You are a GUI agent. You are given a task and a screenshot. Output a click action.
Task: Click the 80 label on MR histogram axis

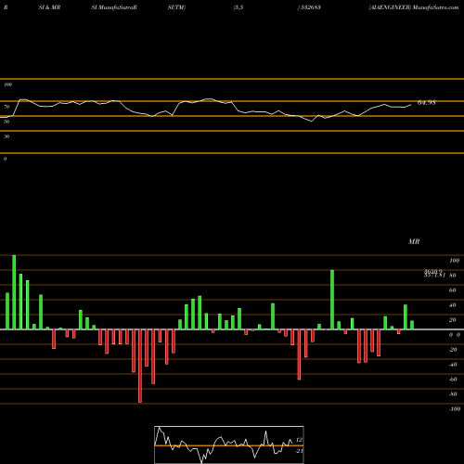[453, 276]
